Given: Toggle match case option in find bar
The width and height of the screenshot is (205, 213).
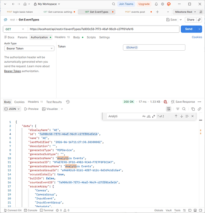Looking at the screenshot, I should tap(144, 116).
